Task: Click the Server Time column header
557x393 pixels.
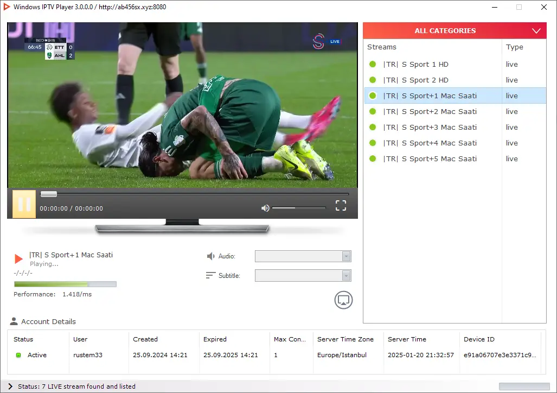Action: [407, 339]
